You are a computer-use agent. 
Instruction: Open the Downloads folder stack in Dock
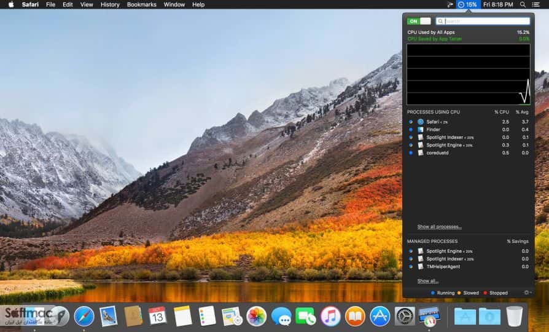coord(489,316)
